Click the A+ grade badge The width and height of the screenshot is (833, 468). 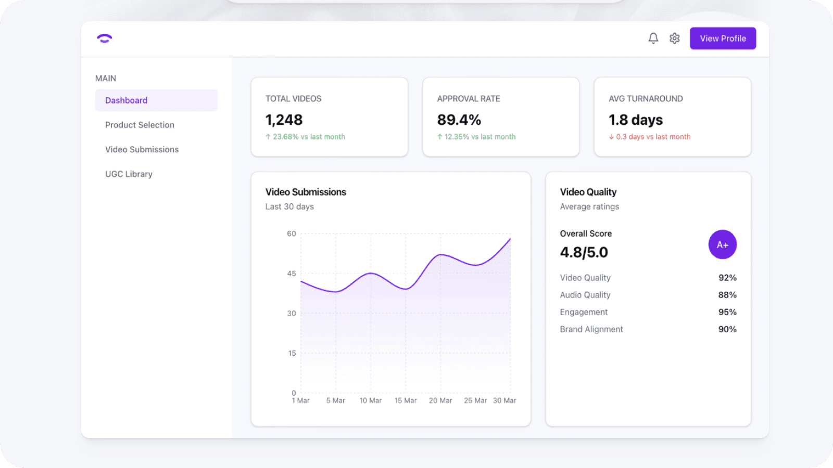click(x=722, y=244)
